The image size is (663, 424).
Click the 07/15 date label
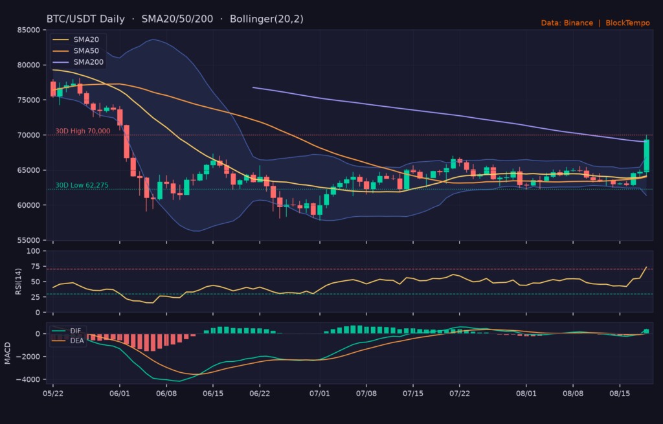point(412,394)
